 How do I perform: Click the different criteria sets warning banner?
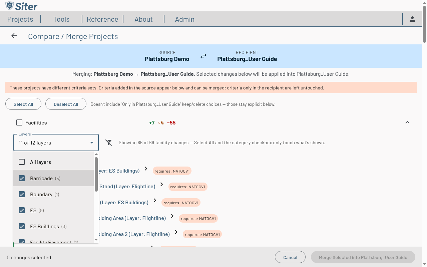tap(211, 88)
